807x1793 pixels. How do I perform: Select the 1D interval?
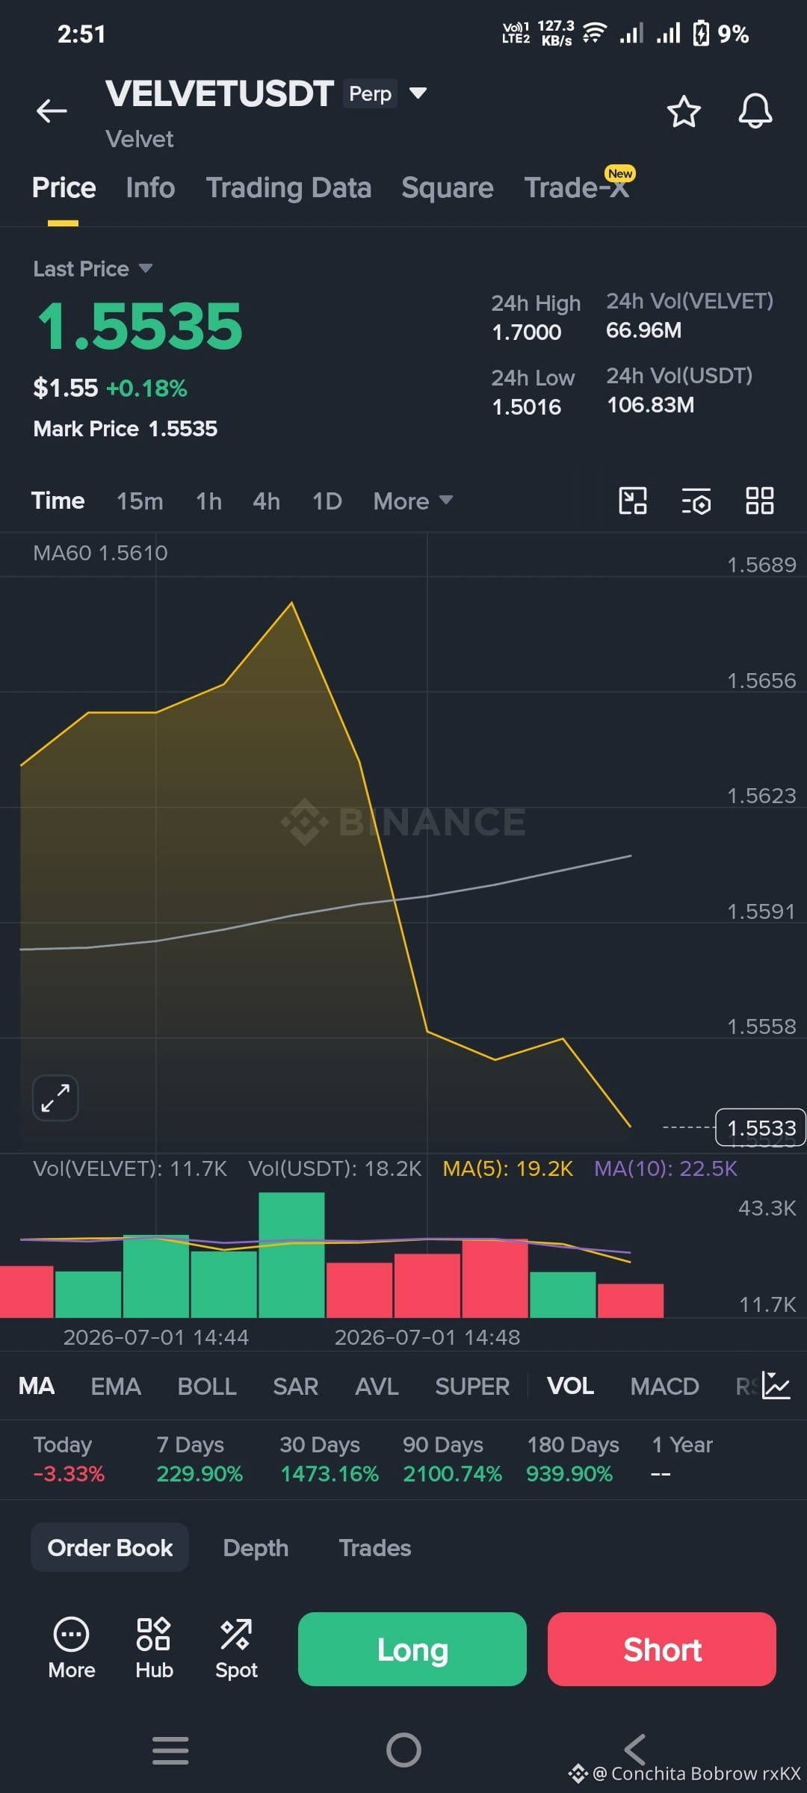[327, 501]
